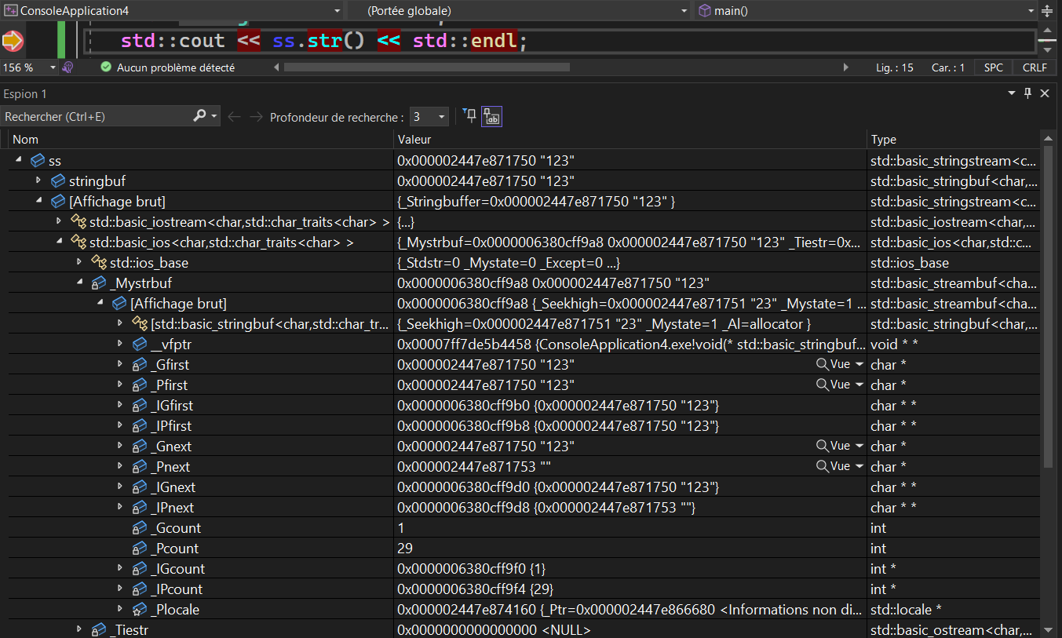The image size is (1062, 638).
Task: Click the _vfptr row icon
Action: 139,345
